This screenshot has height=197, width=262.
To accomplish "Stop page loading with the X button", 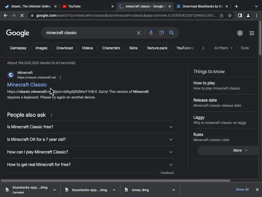I will [22, 16].
